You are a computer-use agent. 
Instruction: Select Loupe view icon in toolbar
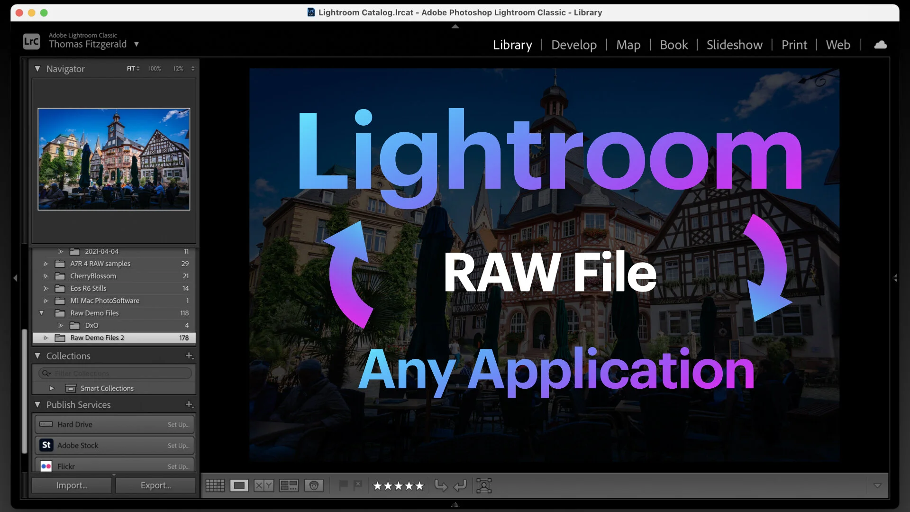pyautogui.click(x=239, y=485)
